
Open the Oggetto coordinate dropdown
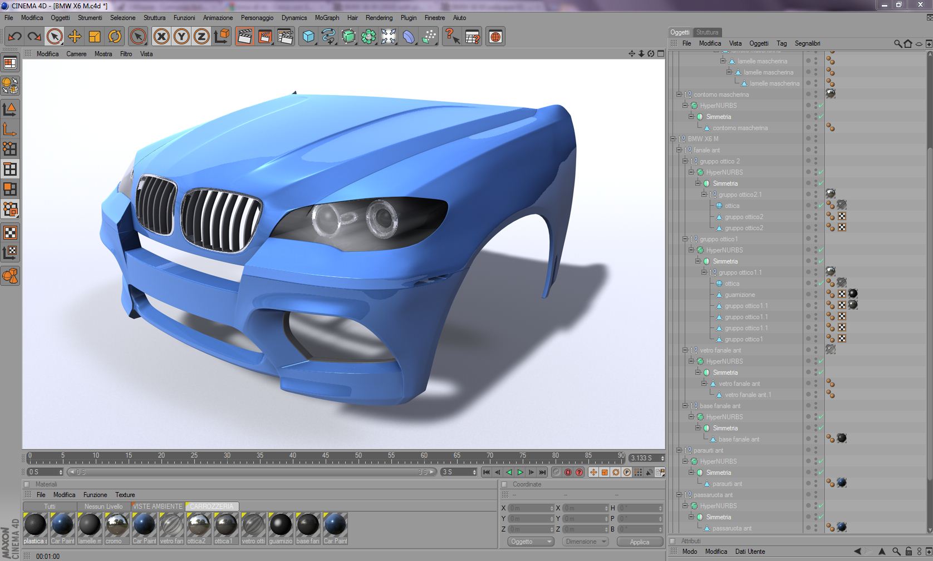point(531,542)
